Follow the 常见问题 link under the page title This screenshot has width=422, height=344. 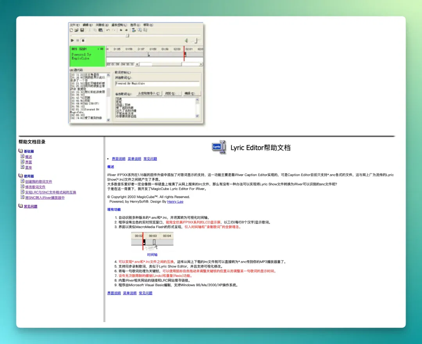(150, 159)
